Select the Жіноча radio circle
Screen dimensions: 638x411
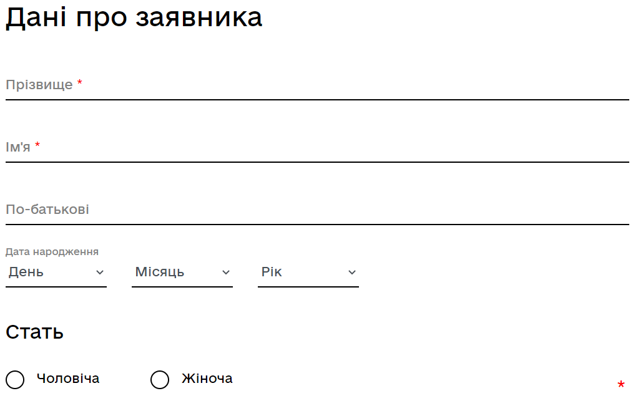pos(160,379)
